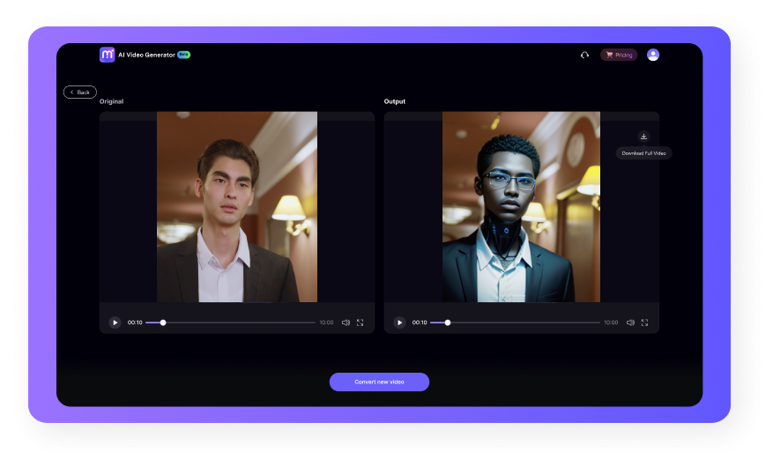The image size is (773, 467).
Task: Play the Output video
Action: (399, 322)
